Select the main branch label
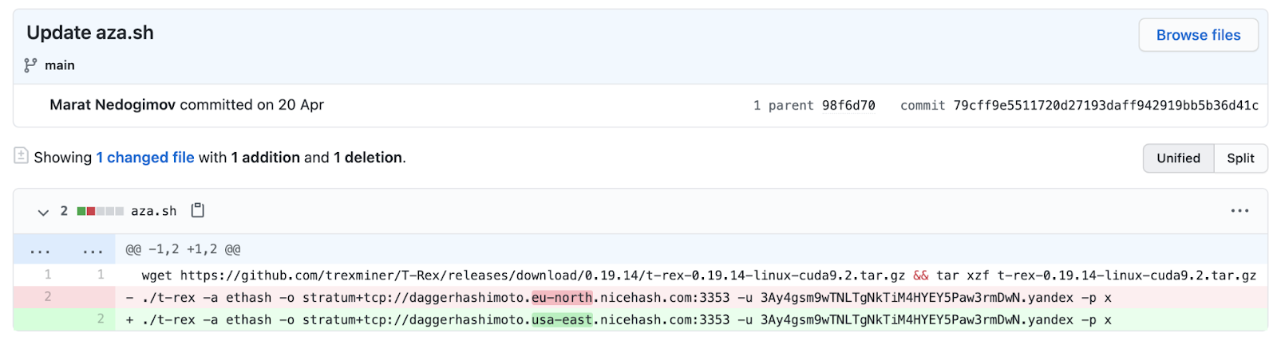Screen dimensions: 1277x340 click(x=60, y=65)
